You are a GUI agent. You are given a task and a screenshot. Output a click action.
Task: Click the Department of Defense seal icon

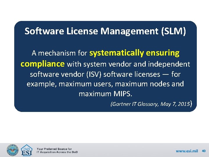tap(12, 150)
